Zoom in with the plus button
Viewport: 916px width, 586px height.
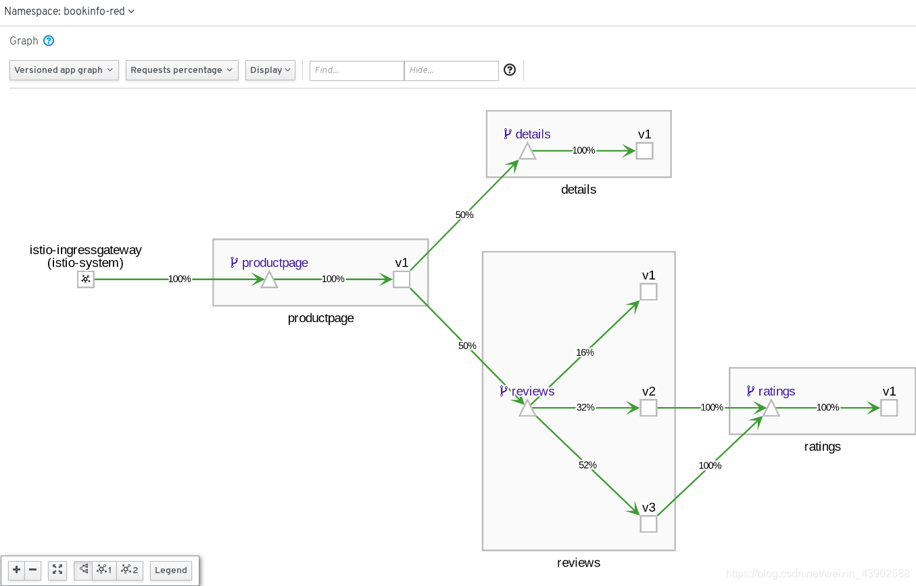tap(17, 570)
